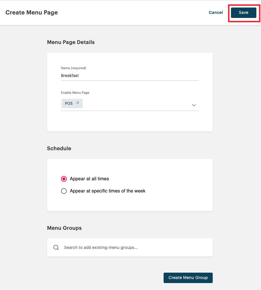
Task: Click the 'Menu Page Details' section heading
Action: pyautogui.click(x=71, y=42)
